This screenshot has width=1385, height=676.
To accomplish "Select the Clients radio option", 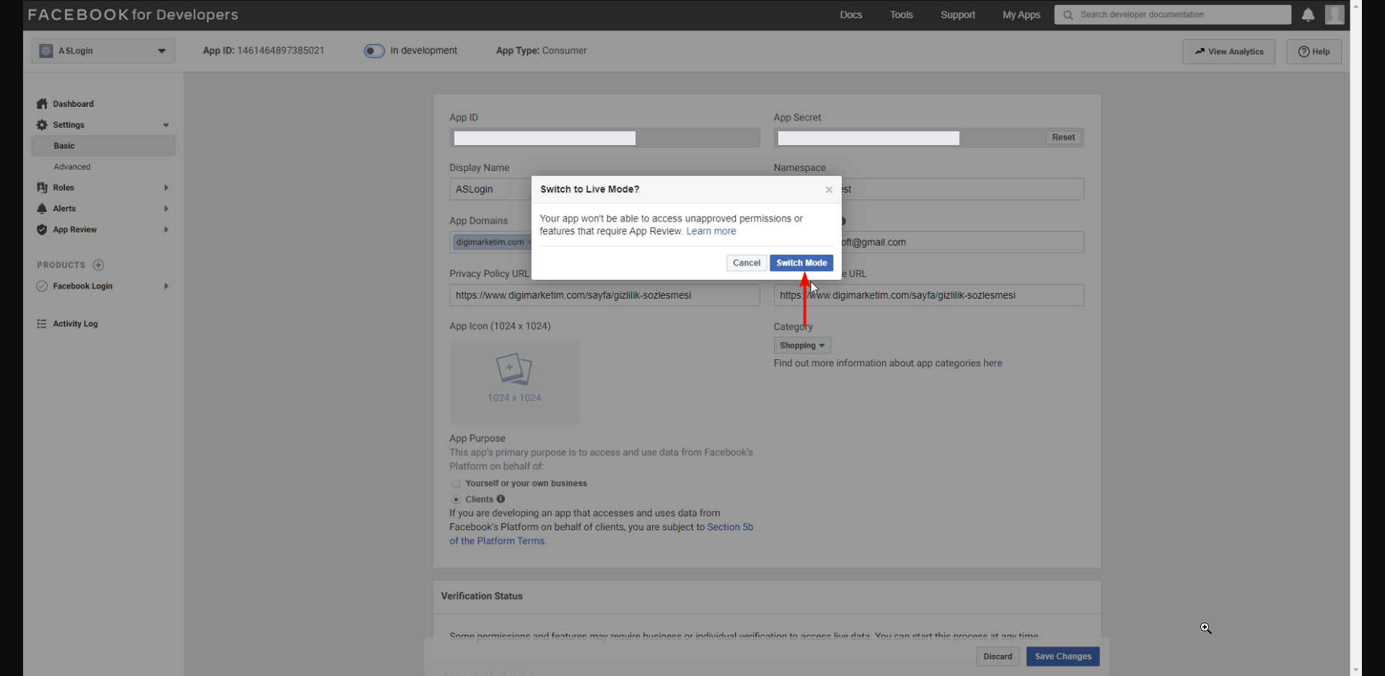I will point(456,499).
